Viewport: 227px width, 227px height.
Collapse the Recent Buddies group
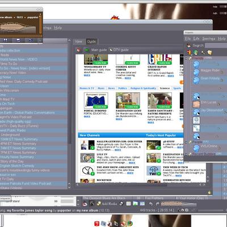click(186, 154)
